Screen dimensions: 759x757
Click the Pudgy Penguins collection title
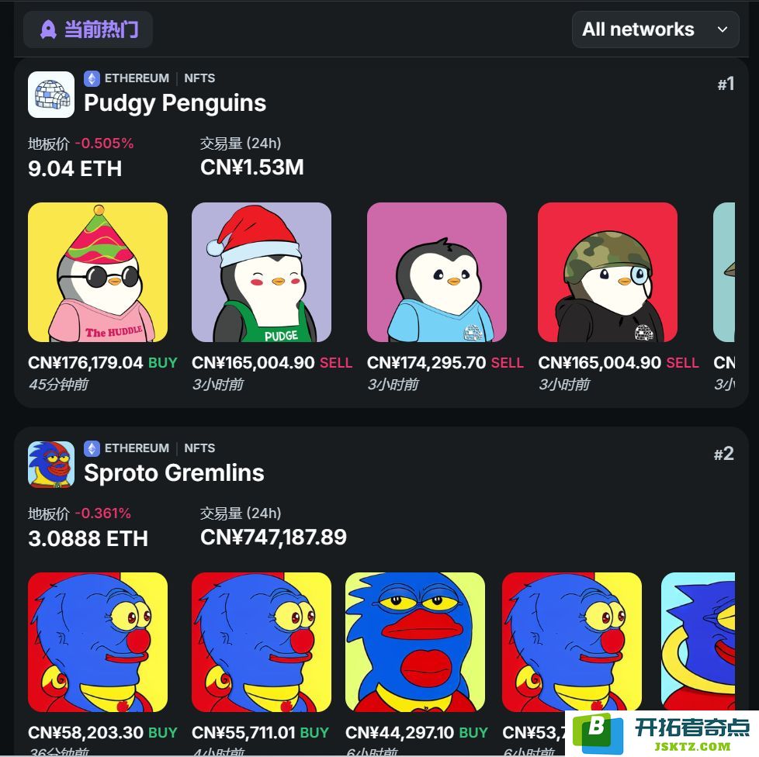(175, 103)
